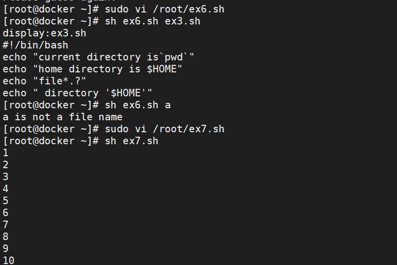Click output number 8 in the terminal
The height and width of the screenshot is (265, 397).
coord(6,237)
